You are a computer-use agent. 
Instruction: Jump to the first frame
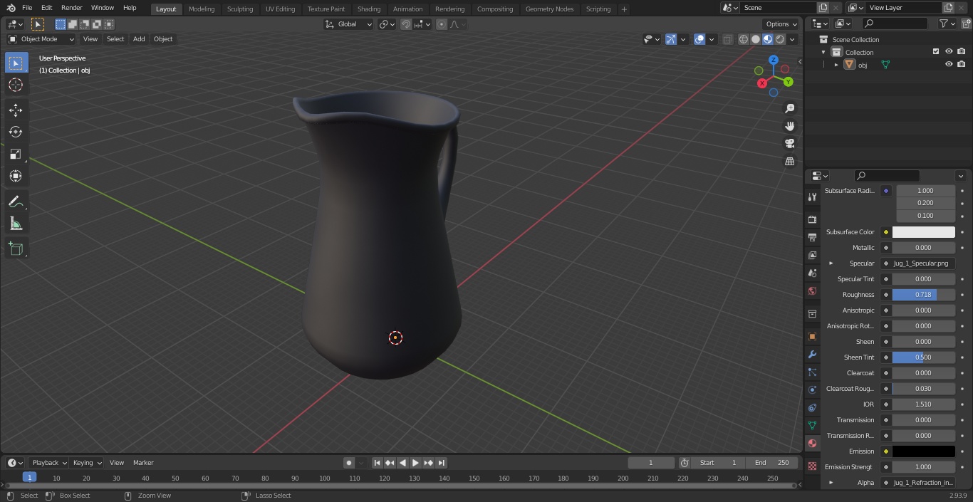[x=377, y=463]
